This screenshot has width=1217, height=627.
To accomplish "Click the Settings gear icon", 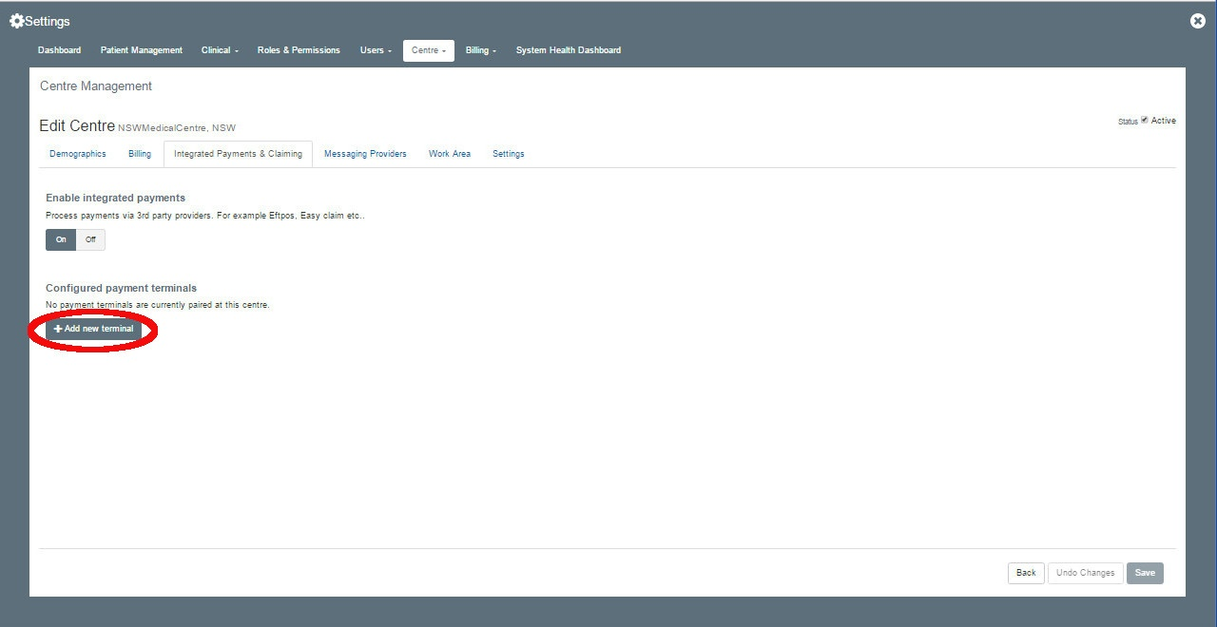I will 16,21.
